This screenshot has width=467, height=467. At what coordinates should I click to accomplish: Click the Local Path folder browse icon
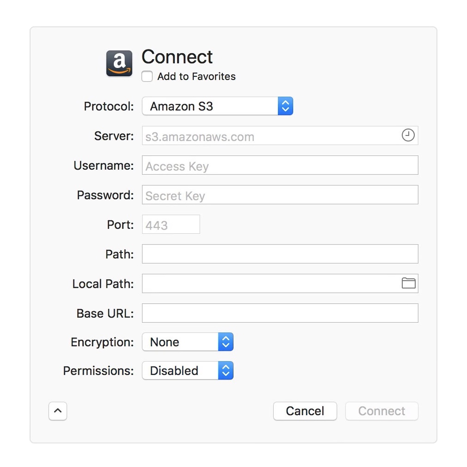[x=408, y=283]
